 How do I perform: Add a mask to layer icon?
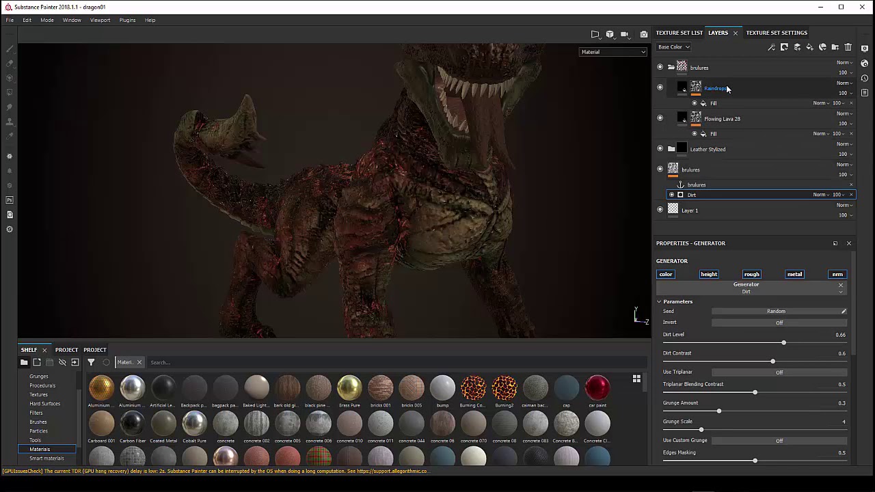(x=784, y=47)
